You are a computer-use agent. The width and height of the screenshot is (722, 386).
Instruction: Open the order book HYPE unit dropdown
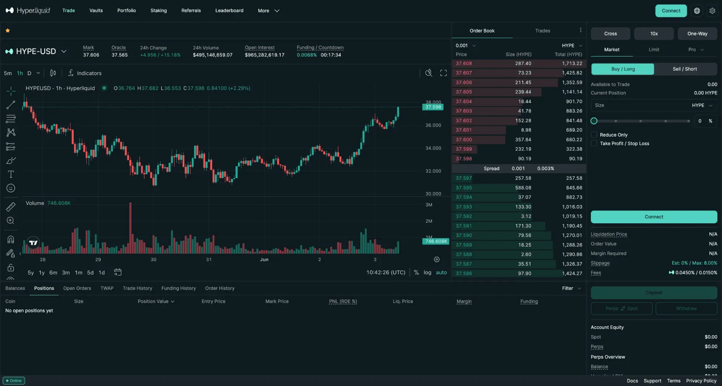pyautogui.click(x=572, y=46)
